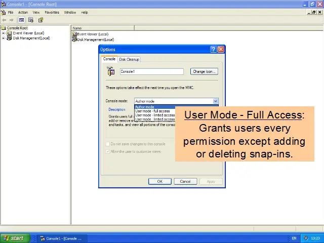Click the Console1 name text field

click(151, 71)
